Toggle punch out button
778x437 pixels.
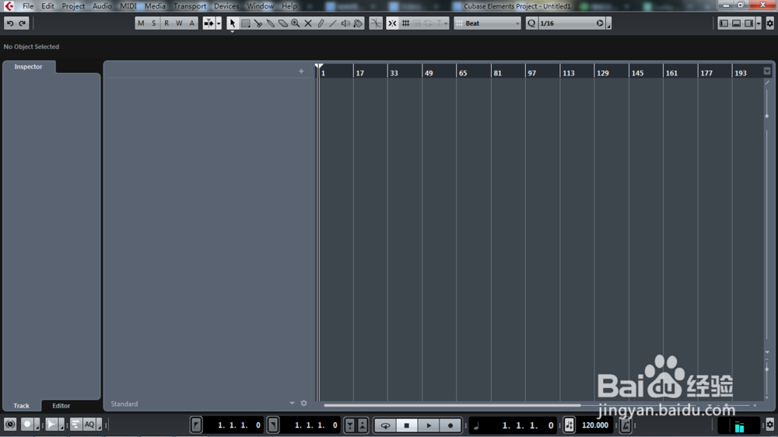click(363, 425)
